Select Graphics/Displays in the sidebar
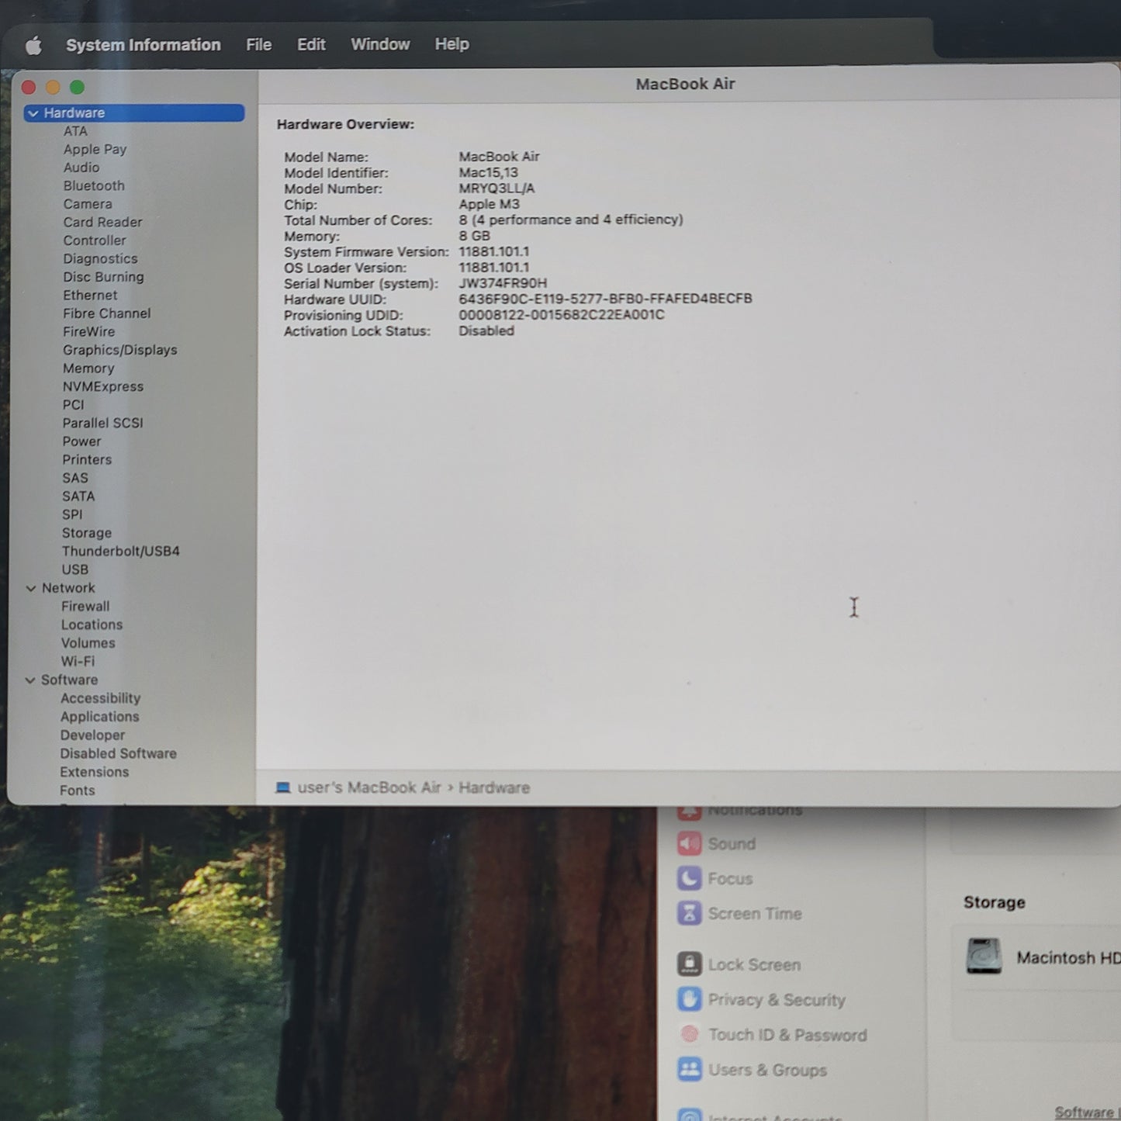Image resolution: width=1121 pixels, height=1121 pixels. click(x=120, y=350)
